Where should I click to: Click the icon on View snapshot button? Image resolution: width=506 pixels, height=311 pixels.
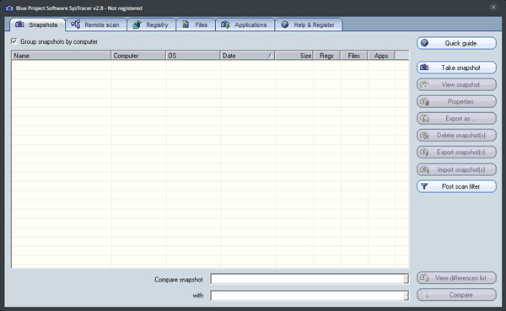point(424,84)
